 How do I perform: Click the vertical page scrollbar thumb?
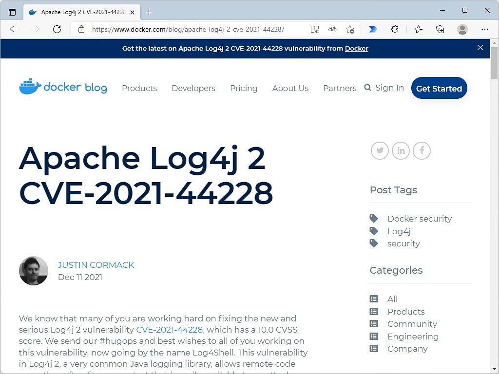494,63
